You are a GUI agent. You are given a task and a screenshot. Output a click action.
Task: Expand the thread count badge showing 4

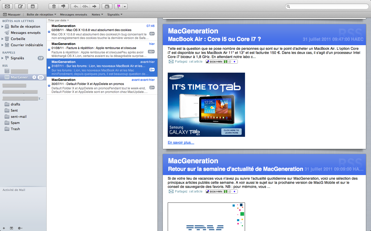(152, 34)
